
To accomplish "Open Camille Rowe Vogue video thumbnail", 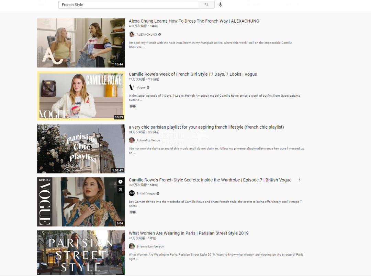I will [x=81, y=96].
